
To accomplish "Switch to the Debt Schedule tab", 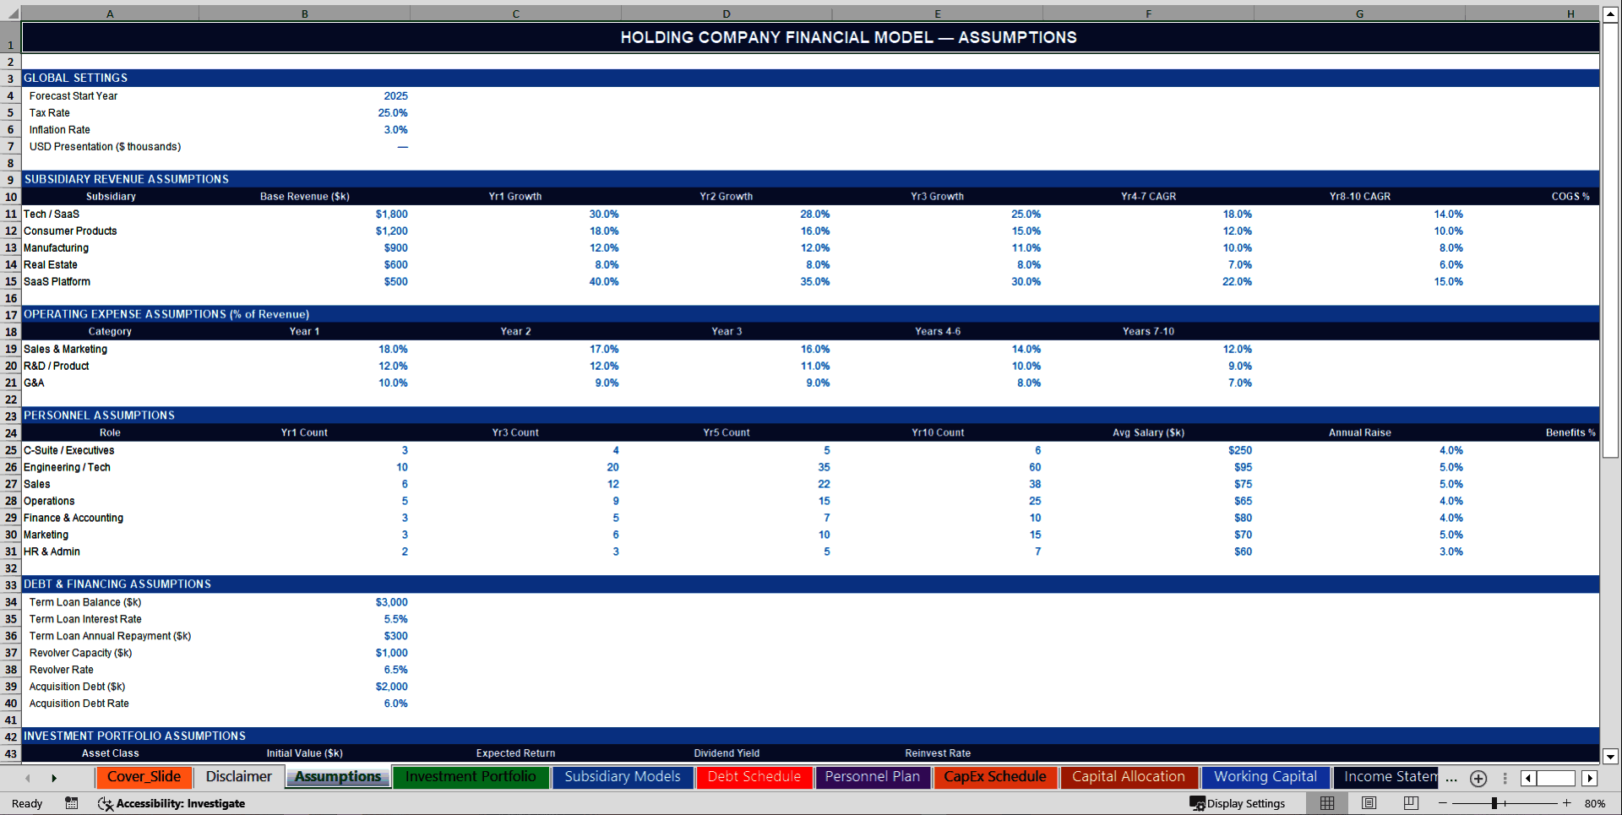I will [754, 777].
